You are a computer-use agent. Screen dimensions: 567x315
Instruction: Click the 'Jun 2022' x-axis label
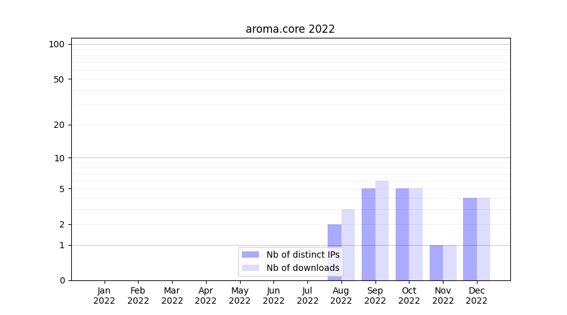pos(273,295)
